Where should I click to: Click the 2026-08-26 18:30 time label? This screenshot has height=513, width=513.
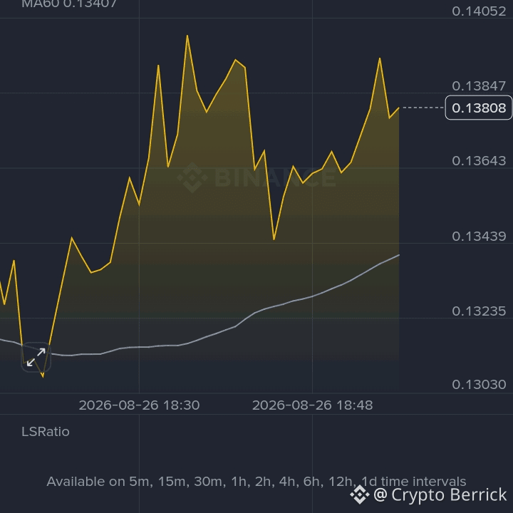pyautogui.click(x=140, y=405)
